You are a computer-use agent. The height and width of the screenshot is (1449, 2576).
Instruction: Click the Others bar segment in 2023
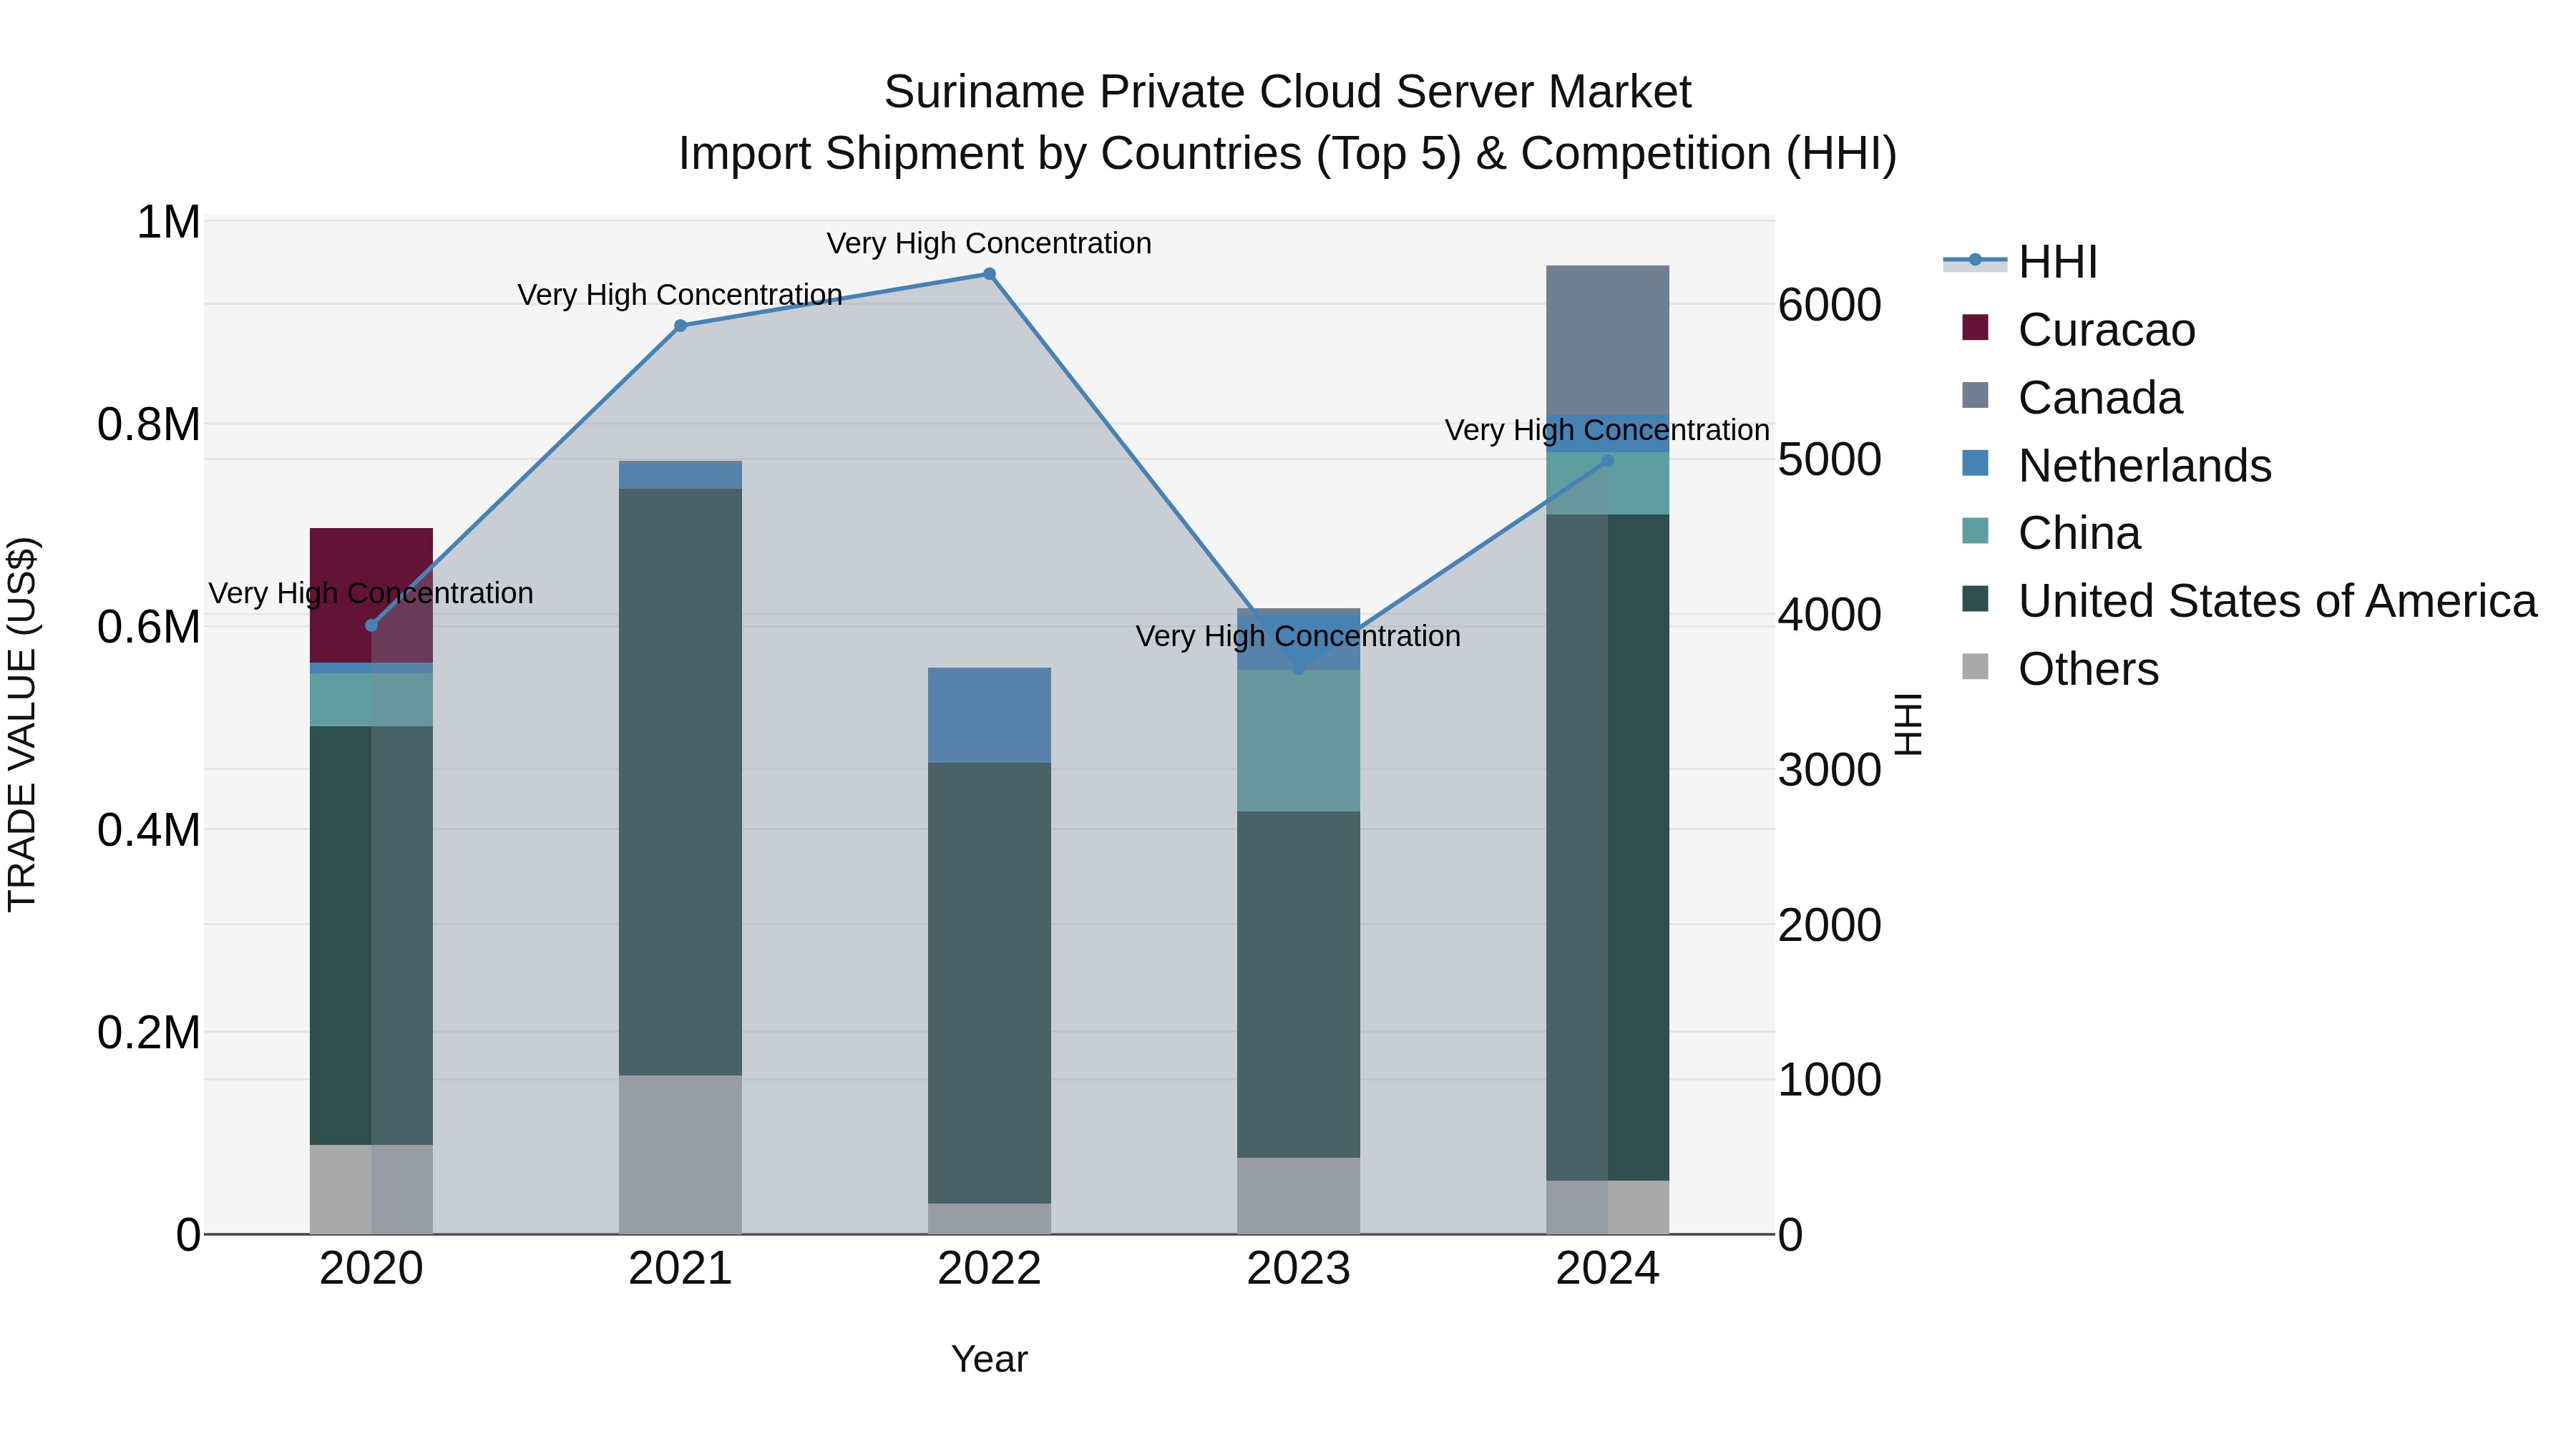point(1298,1196)
